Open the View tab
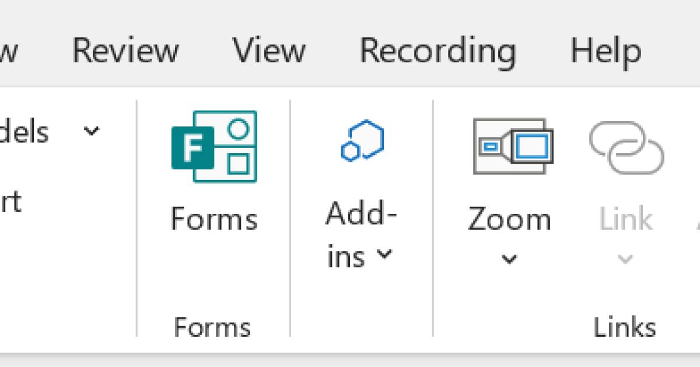Image resolution: width=700 pixels, height=367 pixels. click(x=269, y=51)
